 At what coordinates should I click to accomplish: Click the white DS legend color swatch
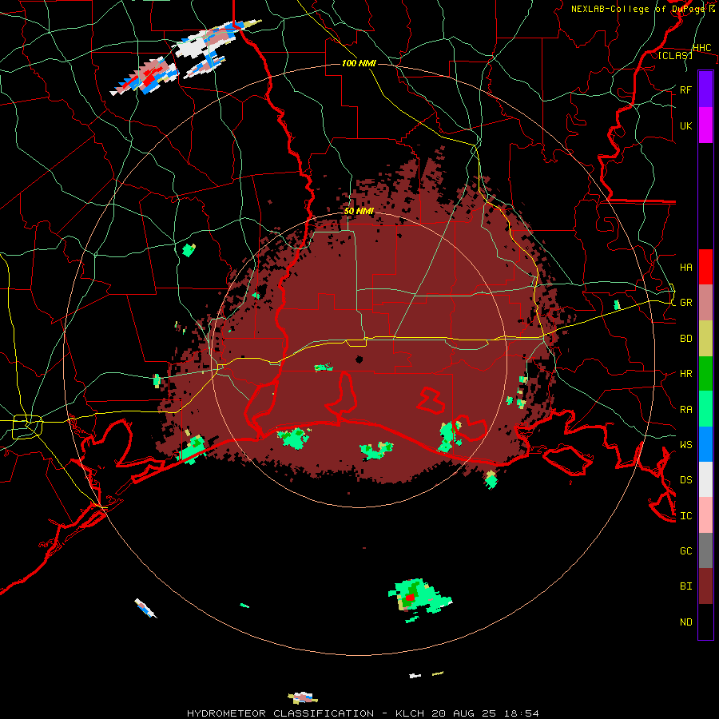coord(705,479)
